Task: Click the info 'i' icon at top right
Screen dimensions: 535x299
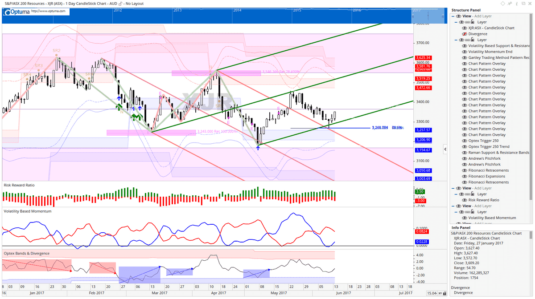Action: tap(516, 3)
